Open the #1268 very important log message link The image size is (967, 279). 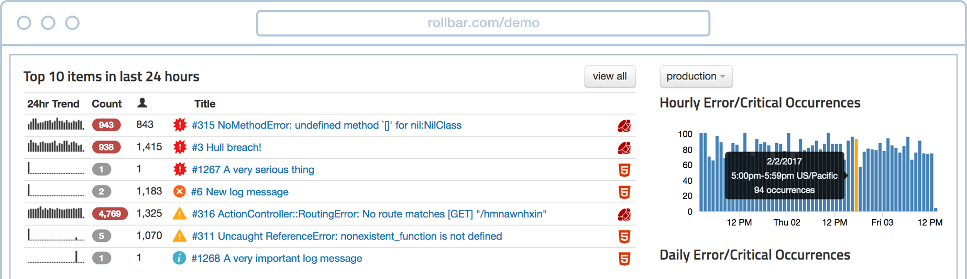pyautogui.click(x=277, y=258)
